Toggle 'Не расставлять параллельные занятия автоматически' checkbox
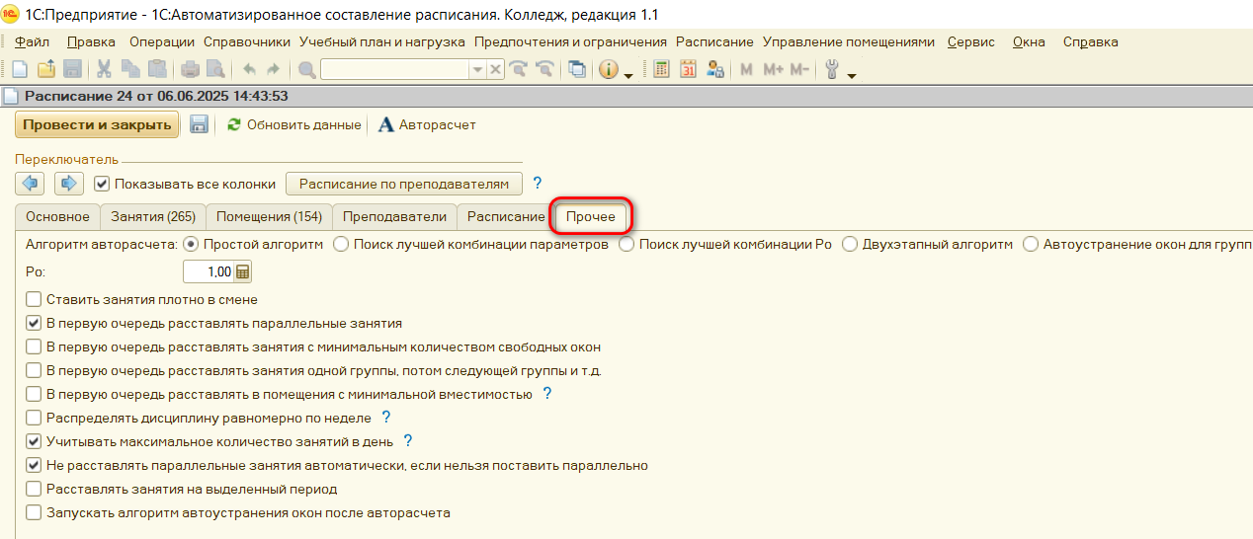Viewport: 1253px width, 539px height. point(34,465)
